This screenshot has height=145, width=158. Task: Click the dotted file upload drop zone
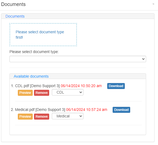(x=43, y=35)
